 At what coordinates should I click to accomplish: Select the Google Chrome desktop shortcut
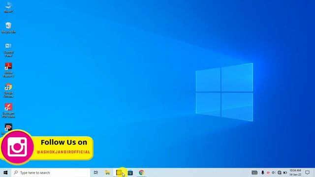8,90
